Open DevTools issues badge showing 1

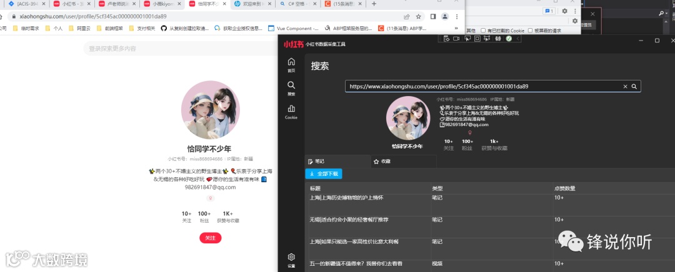(549, 11)
